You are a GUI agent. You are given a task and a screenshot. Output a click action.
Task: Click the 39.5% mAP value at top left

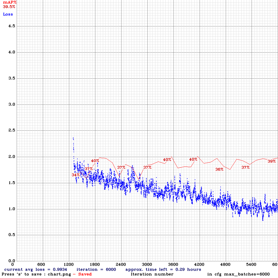click(x=9, y=7)
